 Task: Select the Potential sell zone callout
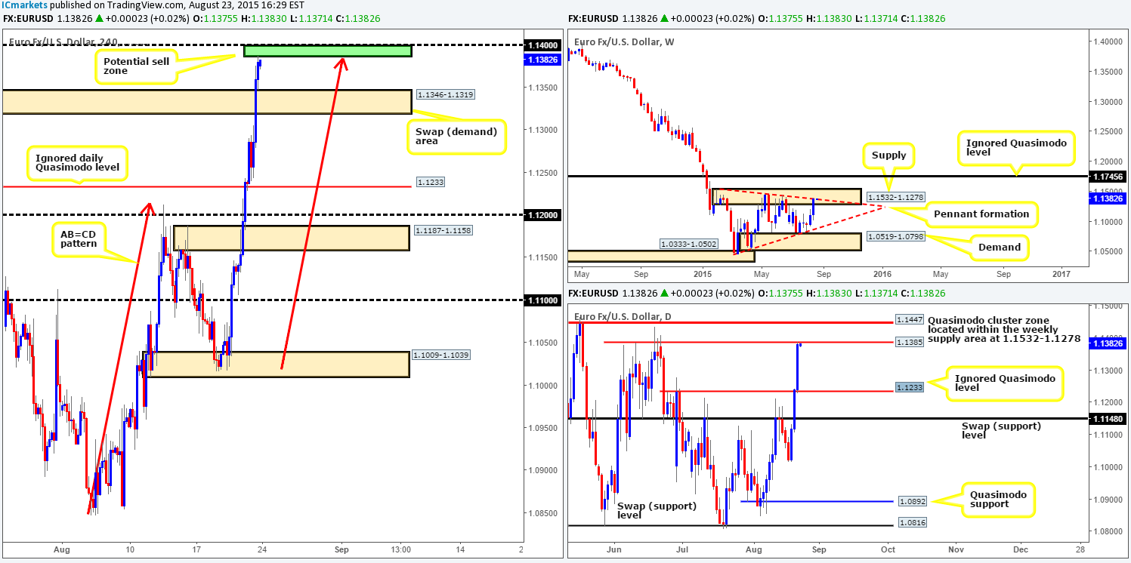[136, 67]
